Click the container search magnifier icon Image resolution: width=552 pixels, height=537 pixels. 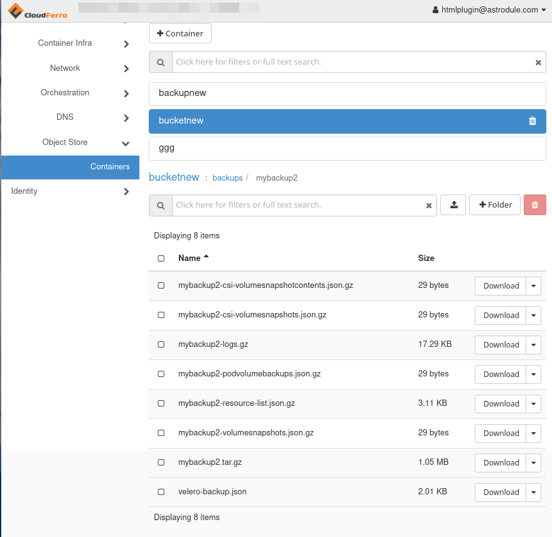(x=161, y=62)
